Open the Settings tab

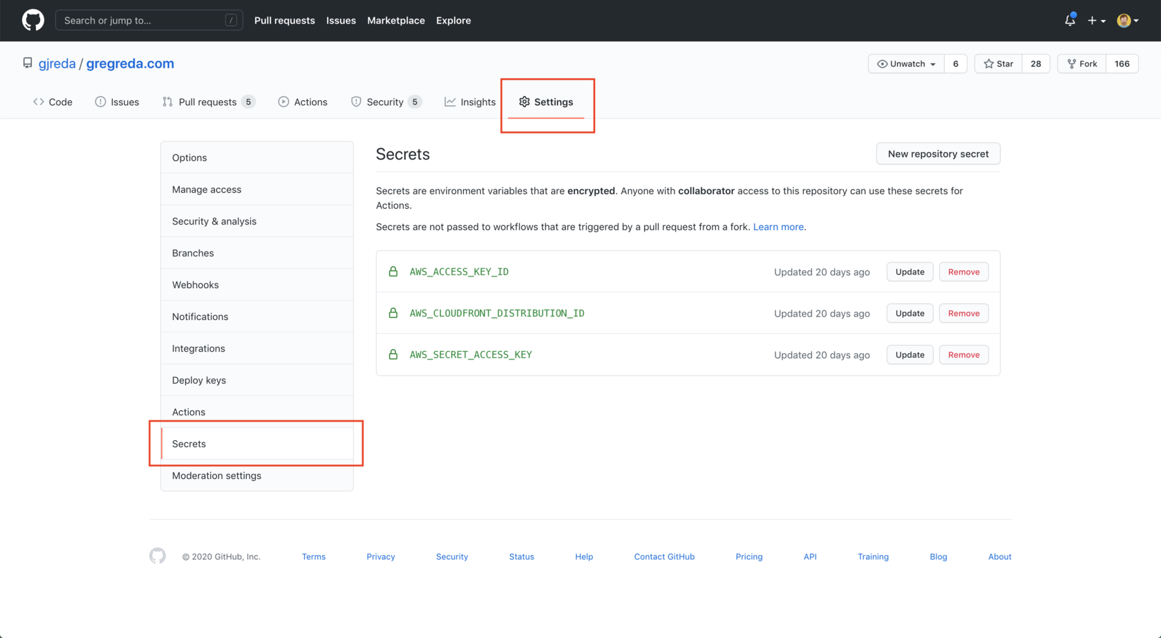tap(546, 102)
